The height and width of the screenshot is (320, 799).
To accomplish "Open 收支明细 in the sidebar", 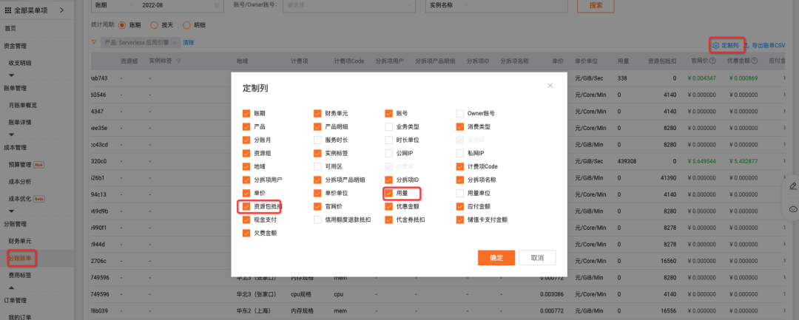I will pyautogui.click(x=21, y=63).
